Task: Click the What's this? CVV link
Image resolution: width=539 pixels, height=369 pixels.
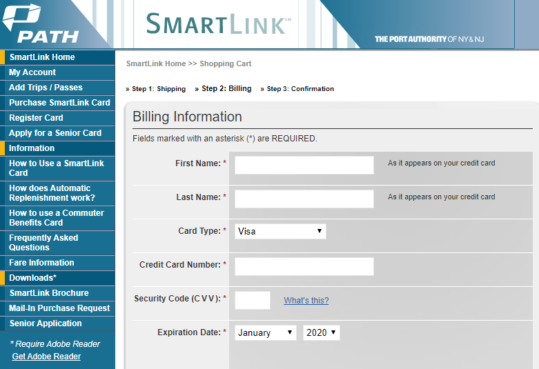Action: pos(306,300)
